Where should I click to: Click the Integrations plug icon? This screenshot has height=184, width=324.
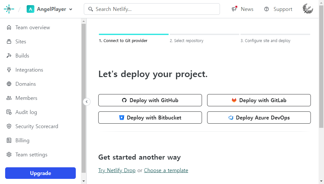tap(9, 70)
